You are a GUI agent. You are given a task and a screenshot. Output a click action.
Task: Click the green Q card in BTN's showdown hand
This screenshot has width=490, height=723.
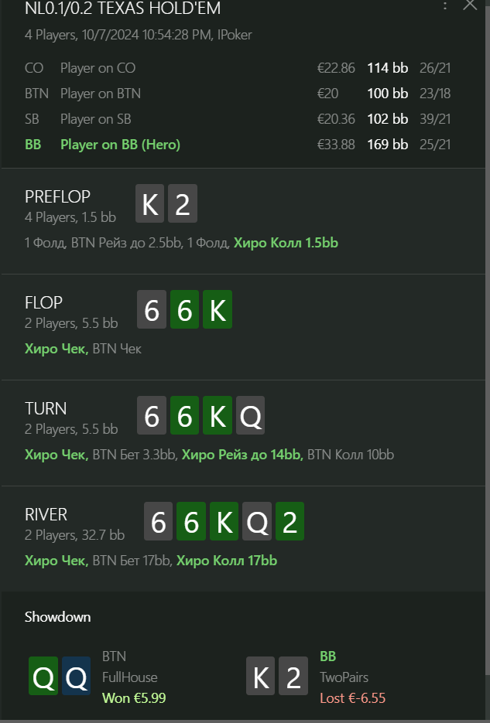[43, 676]
